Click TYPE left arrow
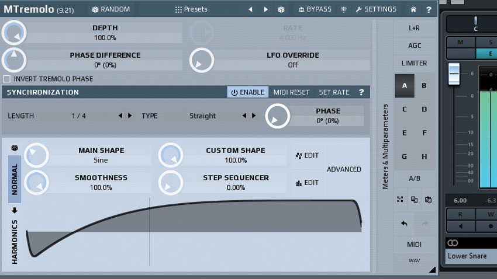 pos(244,116)
